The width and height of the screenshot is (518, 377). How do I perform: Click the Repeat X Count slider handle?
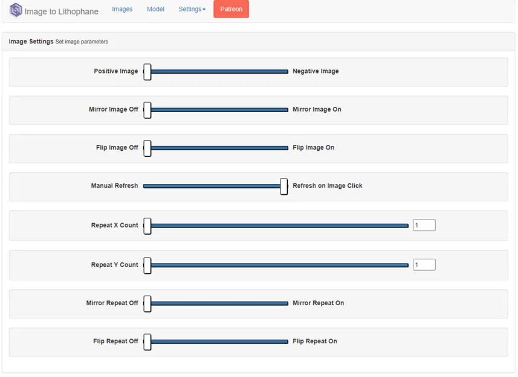click(x=147, y=226)
